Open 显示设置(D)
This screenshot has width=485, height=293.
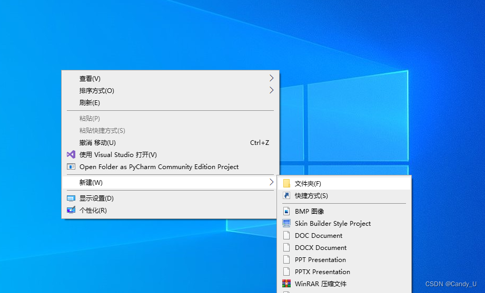point(171,198)
